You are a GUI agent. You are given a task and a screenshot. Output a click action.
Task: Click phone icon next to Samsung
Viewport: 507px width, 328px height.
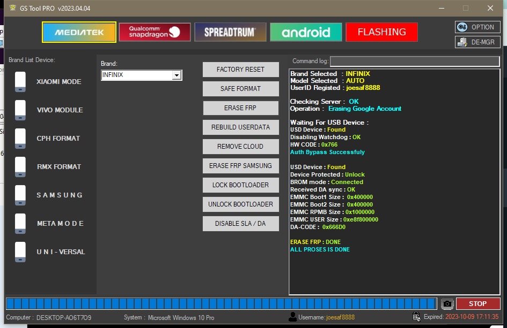20,195
